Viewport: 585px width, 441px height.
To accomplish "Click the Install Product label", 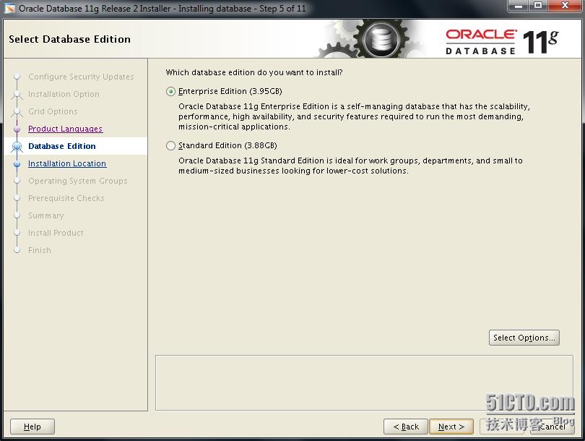I will pyautogui.click(x=56, y=233).
